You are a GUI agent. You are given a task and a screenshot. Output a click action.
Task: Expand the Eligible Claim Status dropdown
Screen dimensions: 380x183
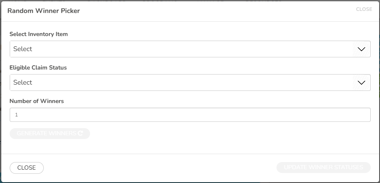(190, 82)
